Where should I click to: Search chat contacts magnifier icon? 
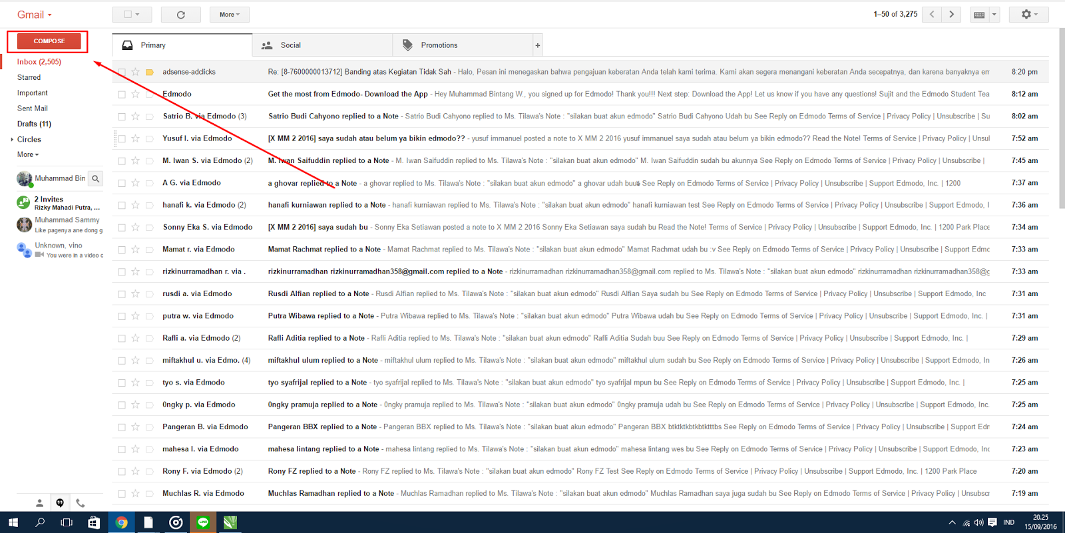coord(96,178)
